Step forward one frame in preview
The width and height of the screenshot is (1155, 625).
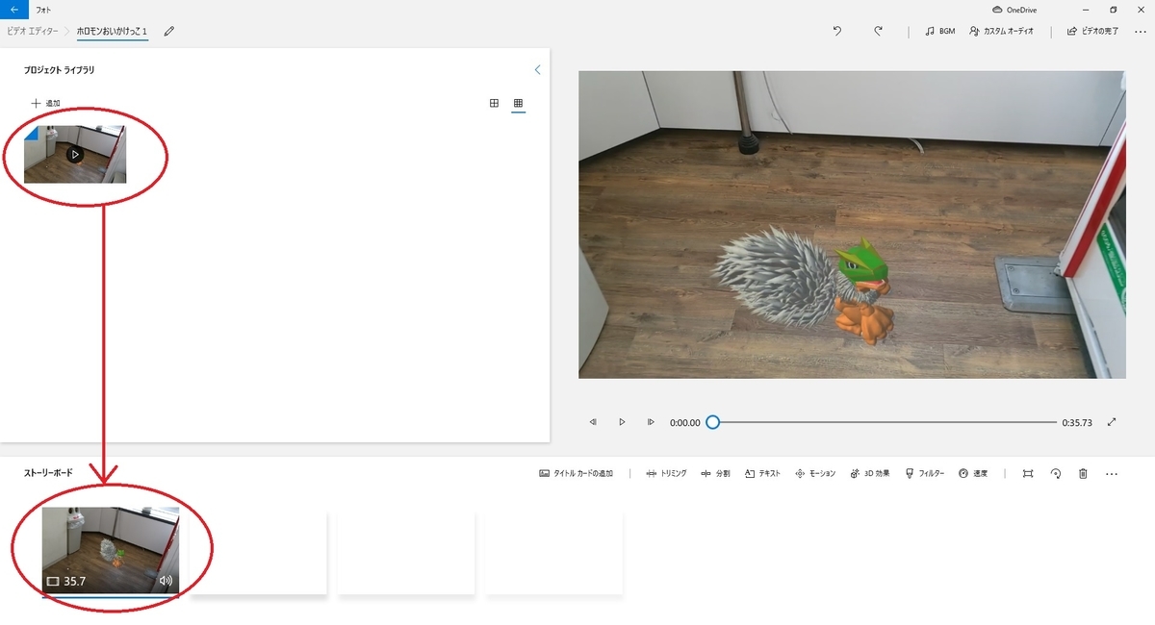pos(651,422)
